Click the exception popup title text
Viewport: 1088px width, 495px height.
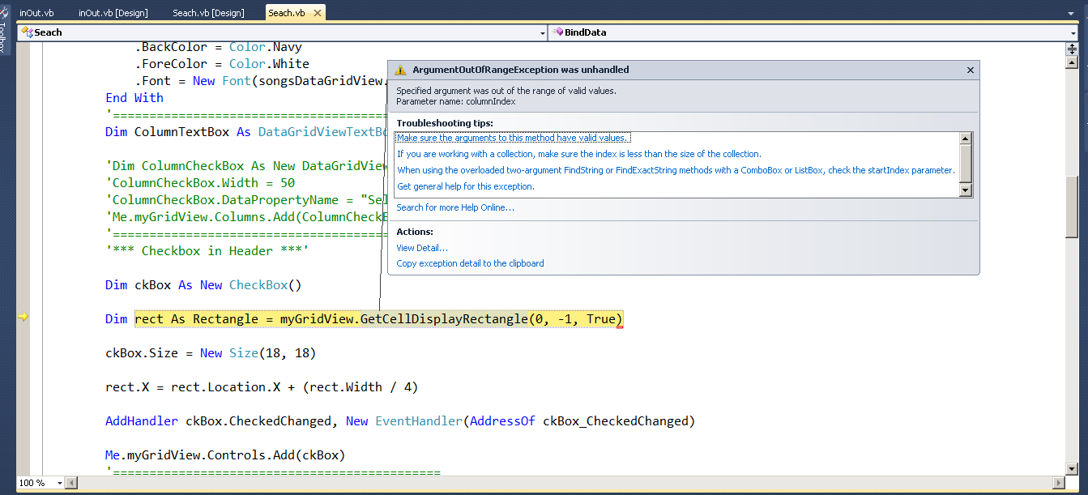pyautogui.click(x=521, y=70)
